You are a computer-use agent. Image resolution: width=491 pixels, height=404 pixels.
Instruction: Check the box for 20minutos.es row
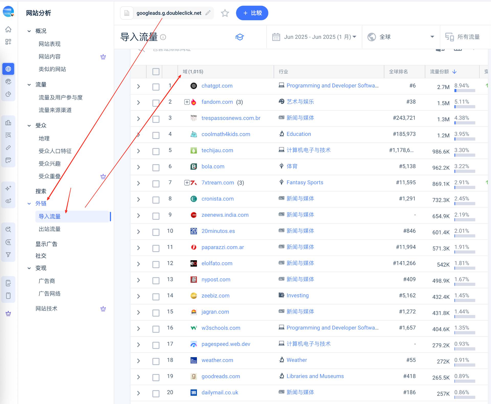click(x=156, y=232)
